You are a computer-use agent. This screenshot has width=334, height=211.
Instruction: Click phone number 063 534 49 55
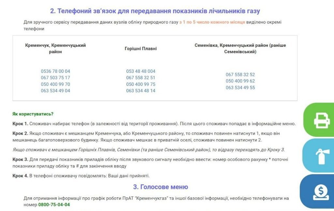click(240, 87)
